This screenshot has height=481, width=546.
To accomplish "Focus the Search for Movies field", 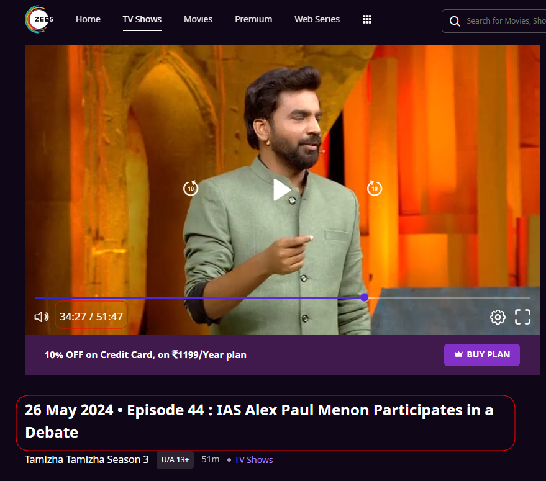I will tap(494, 21).
